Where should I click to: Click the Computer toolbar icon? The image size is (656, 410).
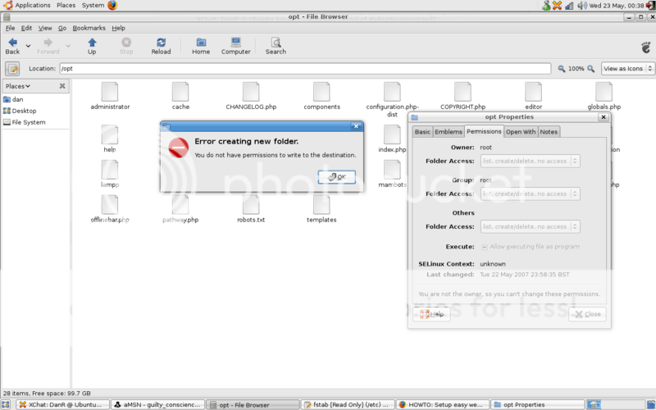(235, 46)
